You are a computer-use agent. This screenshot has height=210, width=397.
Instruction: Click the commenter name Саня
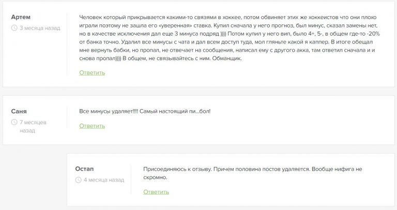19,111
